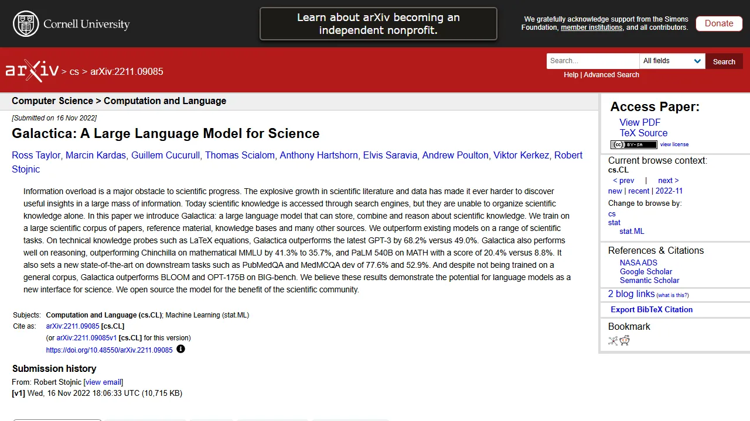Click the arXiv nonprofit announcement banner
This screenshot has height=421, width=750.
coord(379,24)
